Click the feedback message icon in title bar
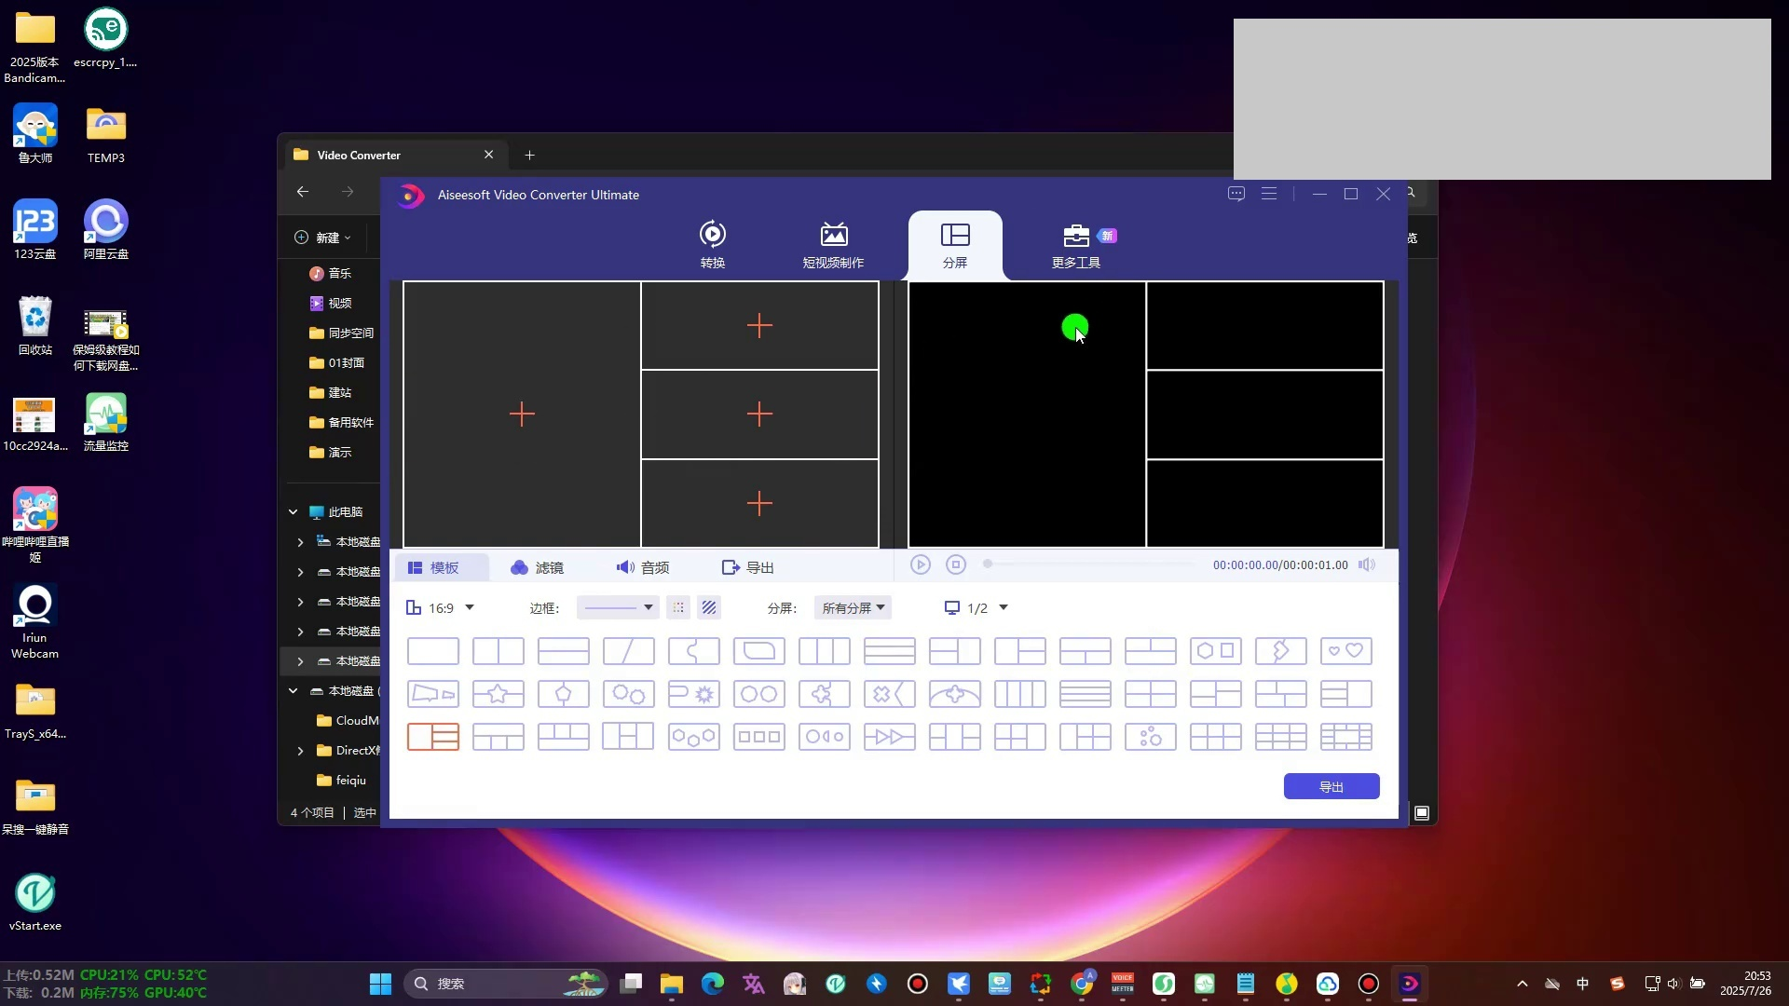This screenshot has width=1789, height=1006. 1236,194
